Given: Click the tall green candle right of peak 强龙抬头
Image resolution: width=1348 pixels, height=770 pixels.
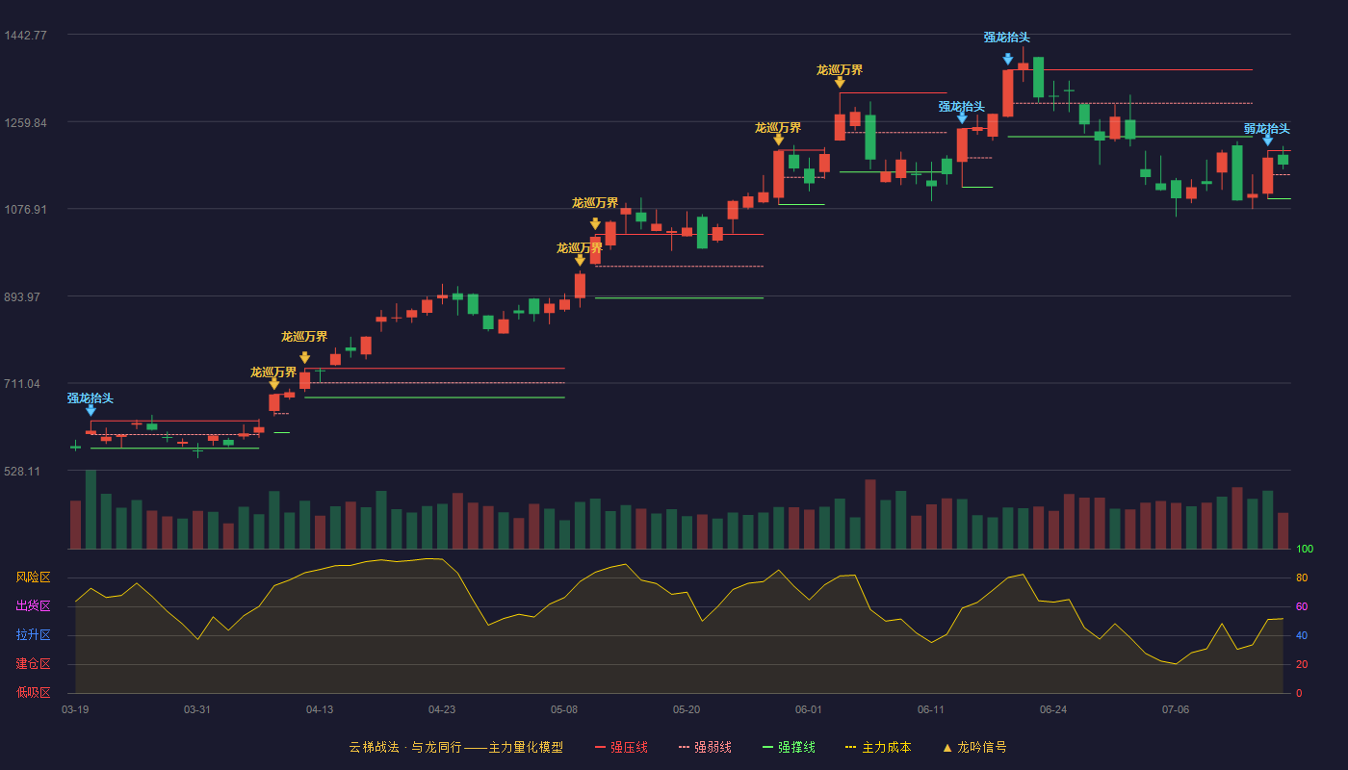Looking at the screenshot, I should click(1038, 77).
